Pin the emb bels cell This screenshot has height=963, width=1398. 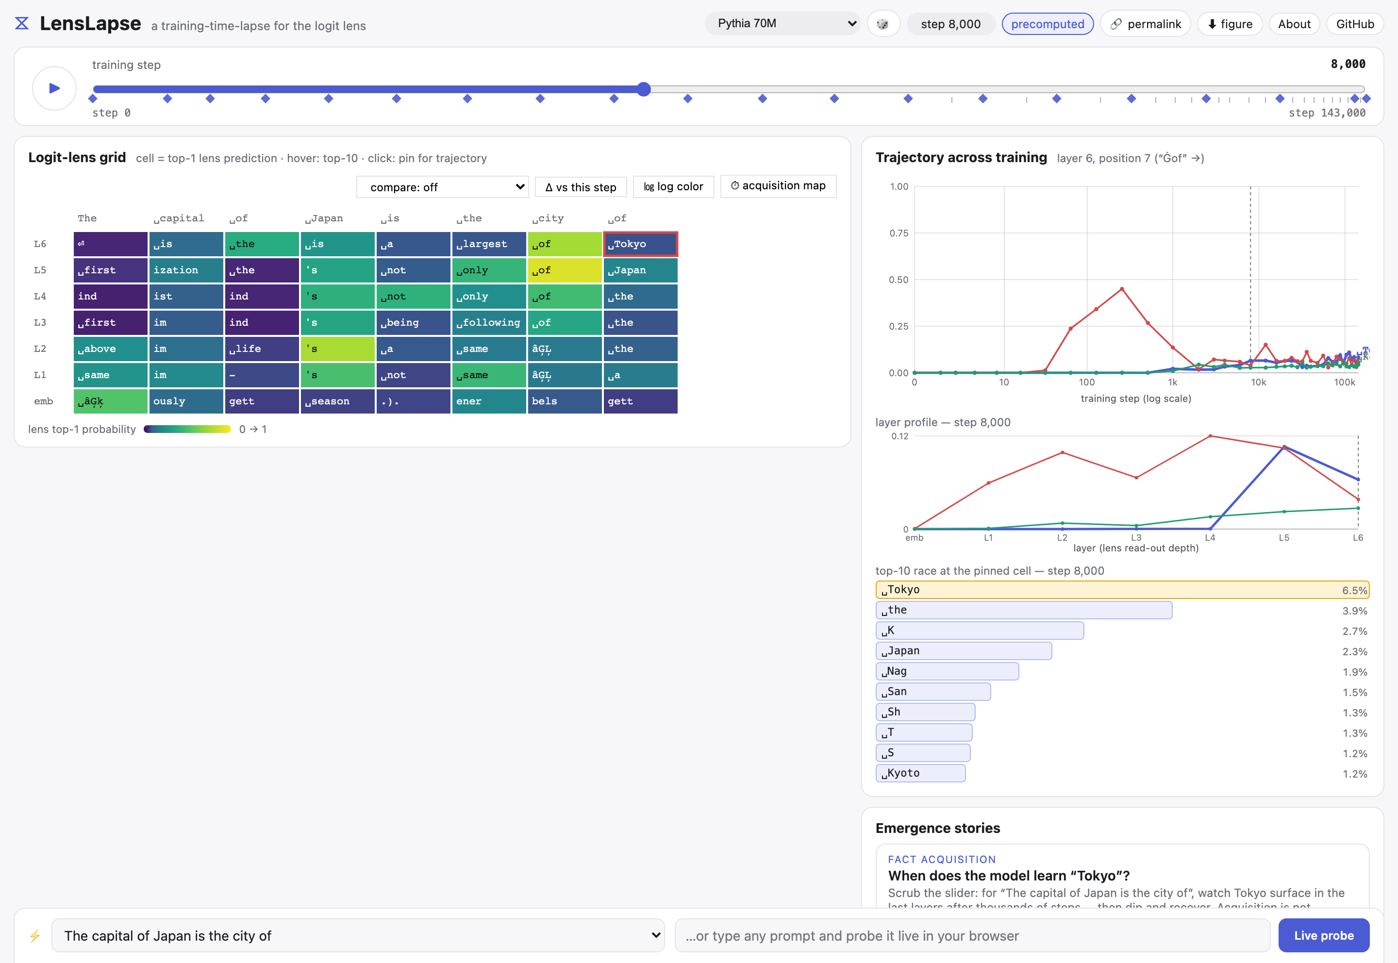[x=565, y=401]
